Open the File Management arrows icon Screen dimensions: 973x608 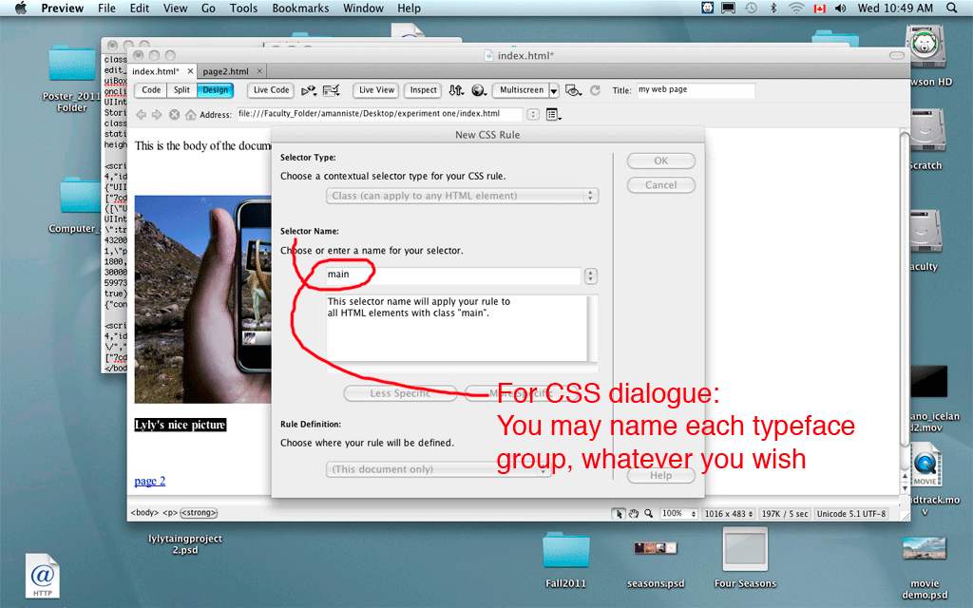point(456,90)
